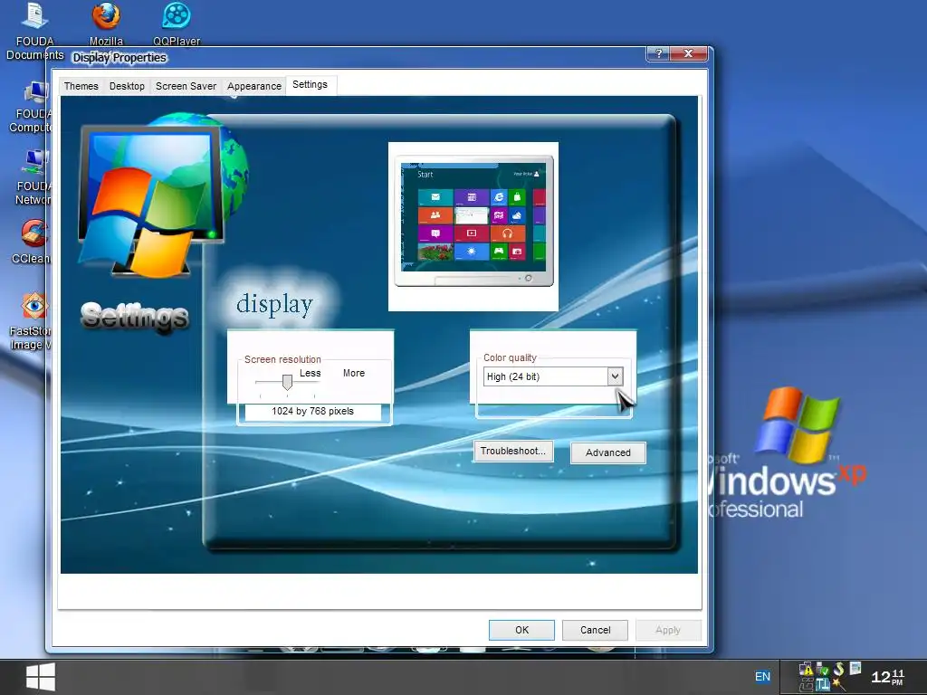
Task: Open Mozilla Firefox desktop icon
Action: pyautogui.click(x=106, y=24)
